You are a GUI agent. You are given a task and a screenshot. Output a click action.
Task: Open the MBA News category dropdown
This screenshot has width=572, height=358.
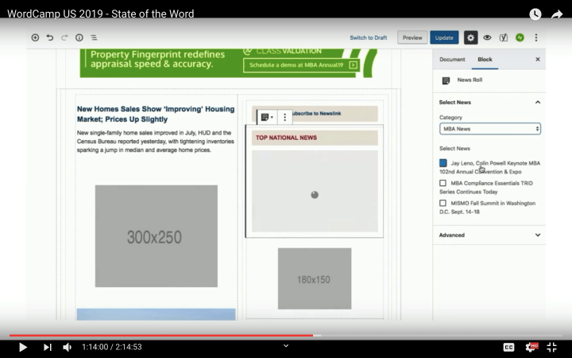[x=490, y=129]
